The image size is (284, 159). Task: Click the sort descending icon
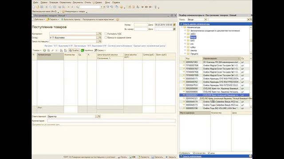[x=66, y=50]
